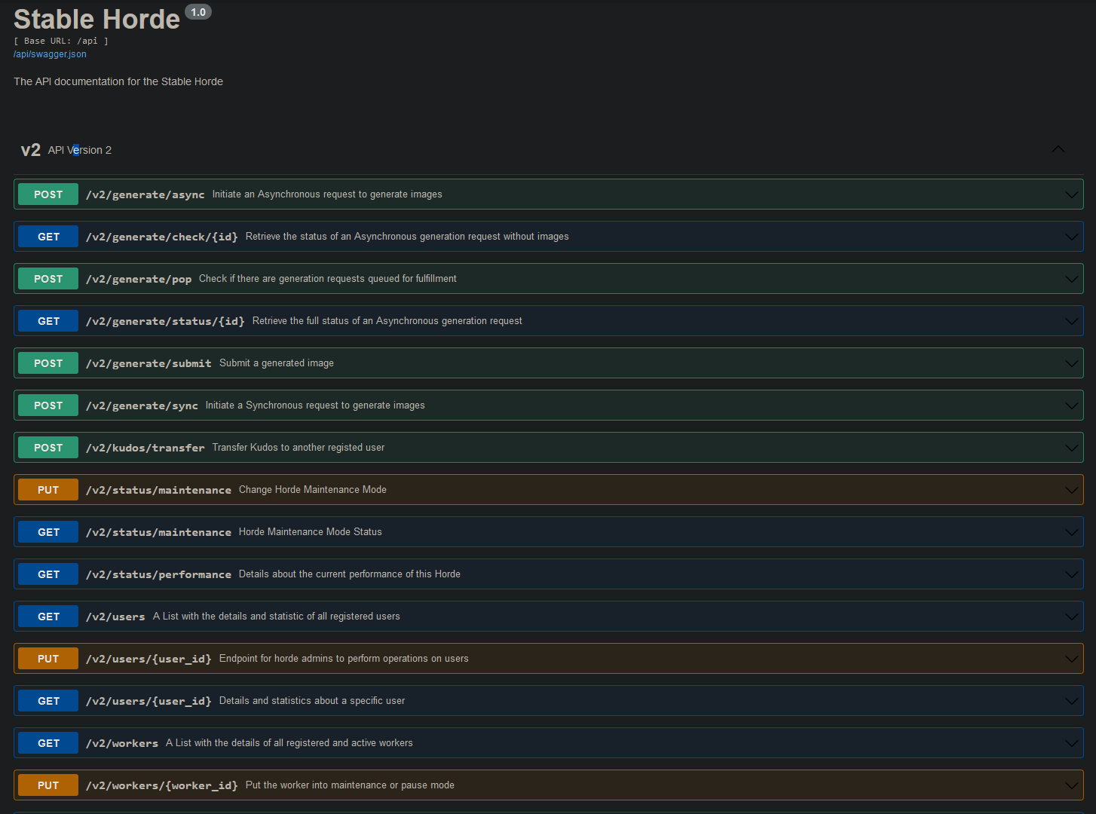Click the 1.0 version badge
1096x814 pixels.
(198, 12)
